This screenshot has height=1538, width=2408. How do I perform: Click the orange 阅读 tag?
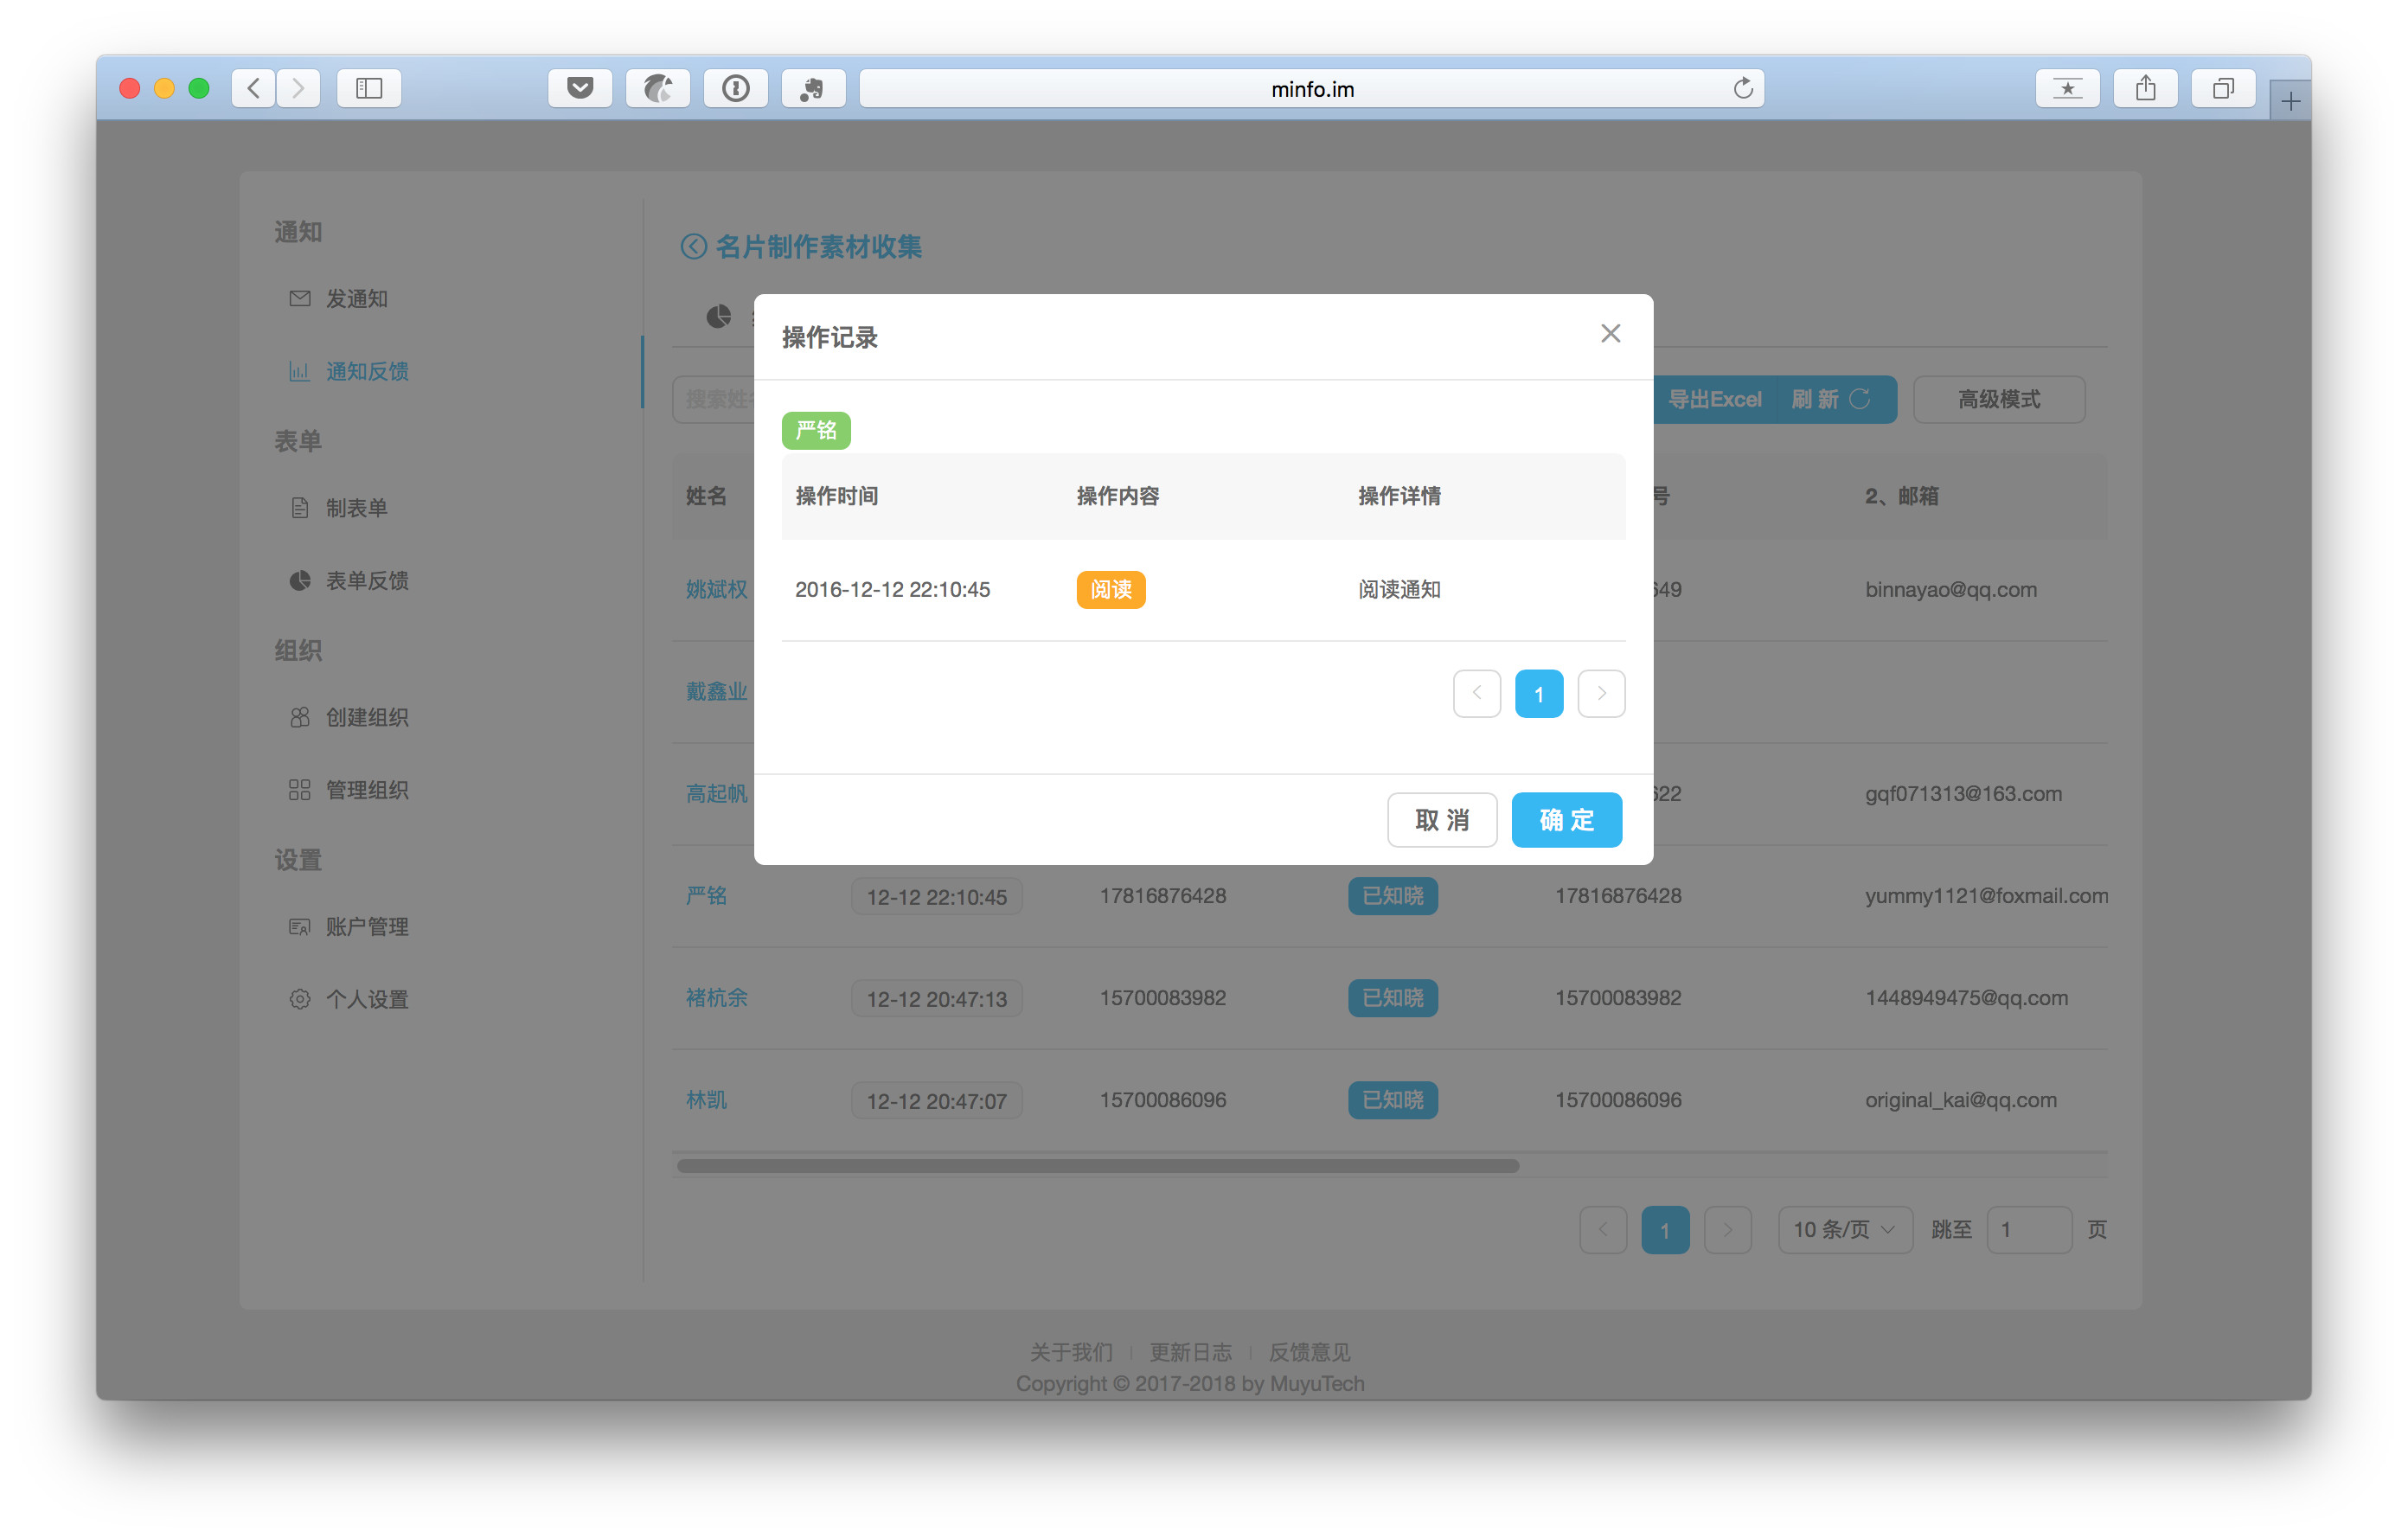1110,590
